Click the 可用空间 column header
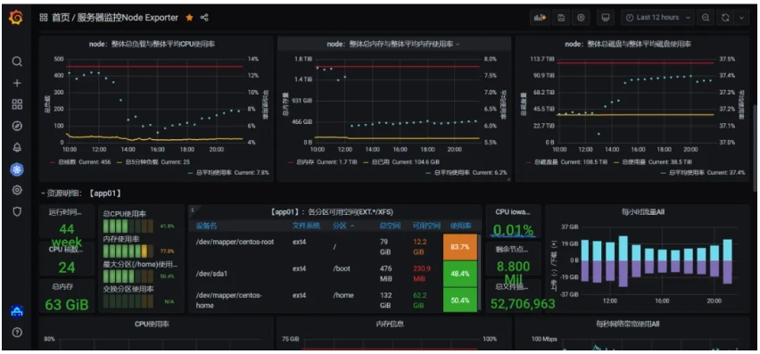The width and height of the screenshot is (760, 354). point(426,226)
